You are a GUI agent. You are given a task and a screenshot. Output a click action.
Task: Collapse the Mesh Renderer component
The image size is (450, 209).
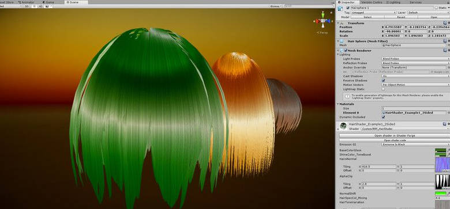[x=338, y=51]
